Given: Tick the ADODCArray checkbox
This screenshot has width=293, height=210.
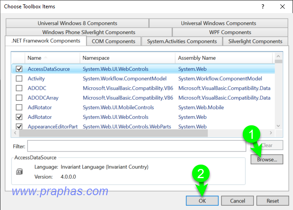Looking at the screenshot, I should point(19,98).
